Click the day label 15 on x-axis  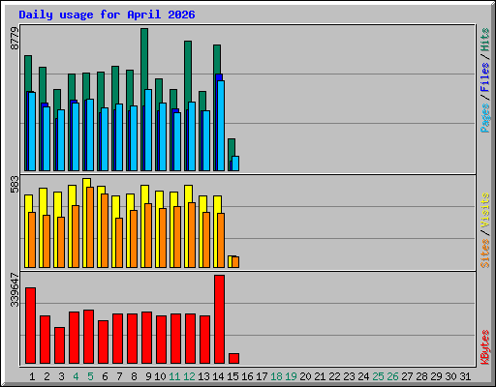pos(232,376)
